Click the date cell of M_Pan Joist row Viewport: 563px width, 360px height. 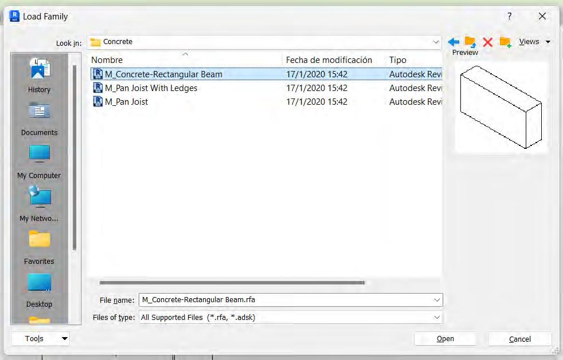coord(316,102)
